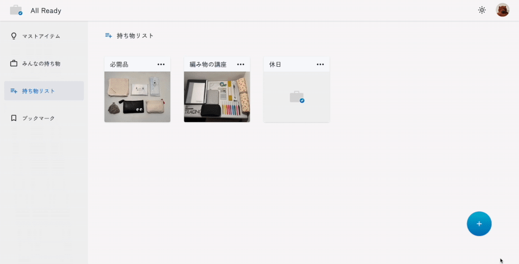Screen dimensions: 519x264
Task: Go to ブックマーク in the sidebar
Action: [x=44, y=118]
